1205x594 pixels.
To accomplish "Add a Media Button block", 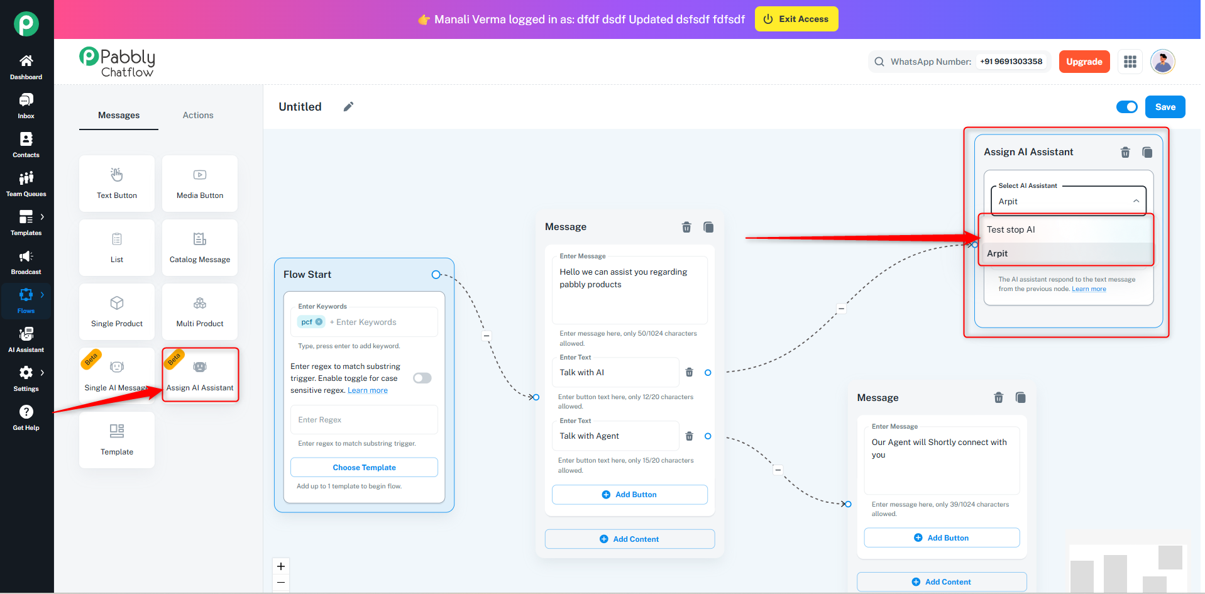I will tap(200, 184).
